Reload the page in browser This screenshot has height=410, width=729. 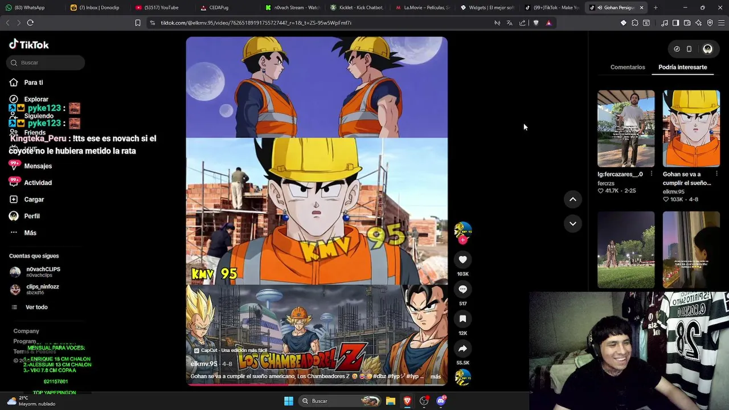point(30,23)
